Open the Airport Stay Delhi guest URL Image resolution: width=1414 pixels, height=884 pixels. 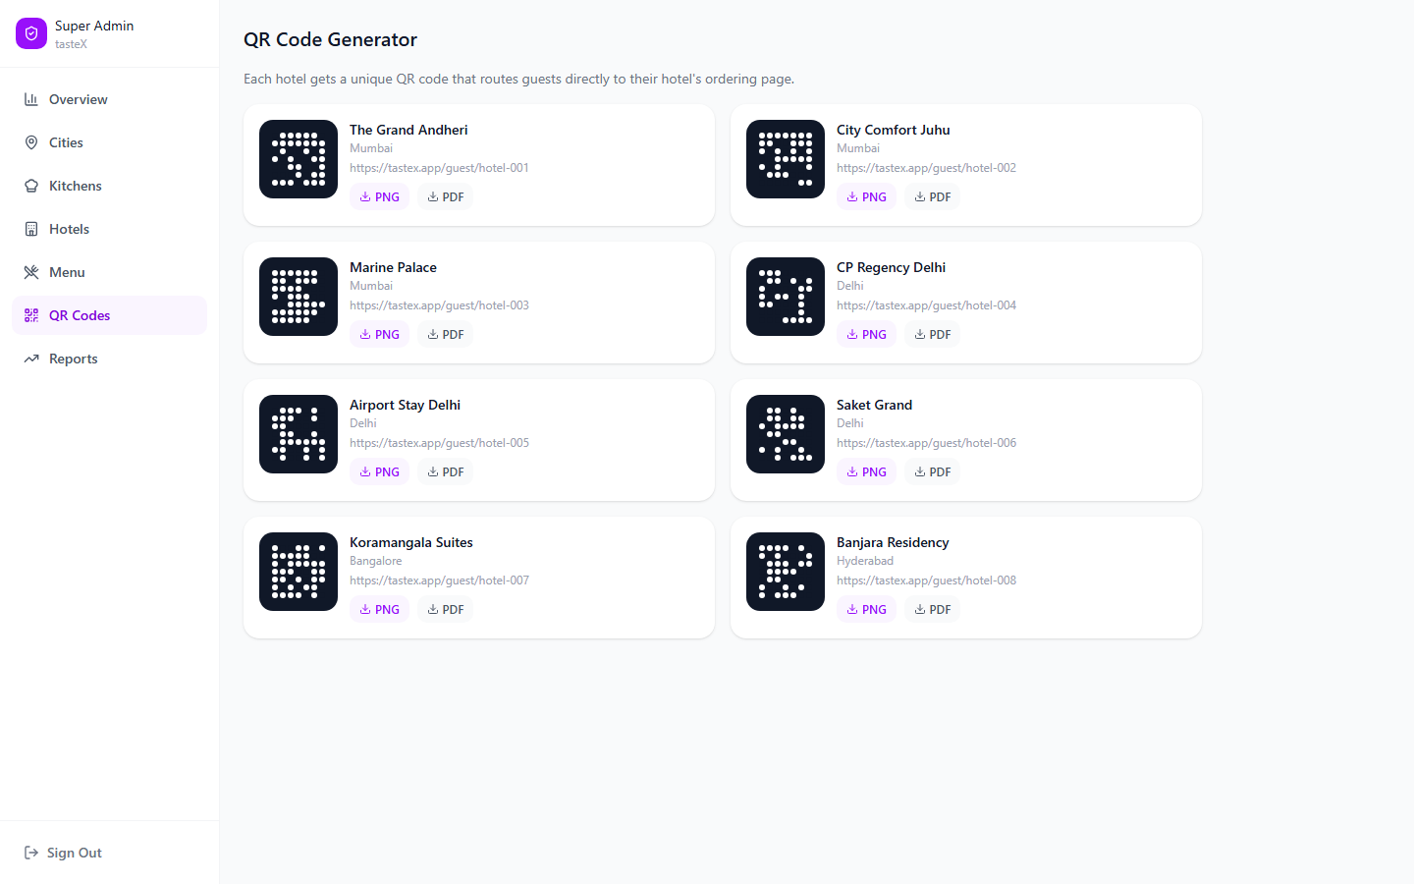coord(439,443)
